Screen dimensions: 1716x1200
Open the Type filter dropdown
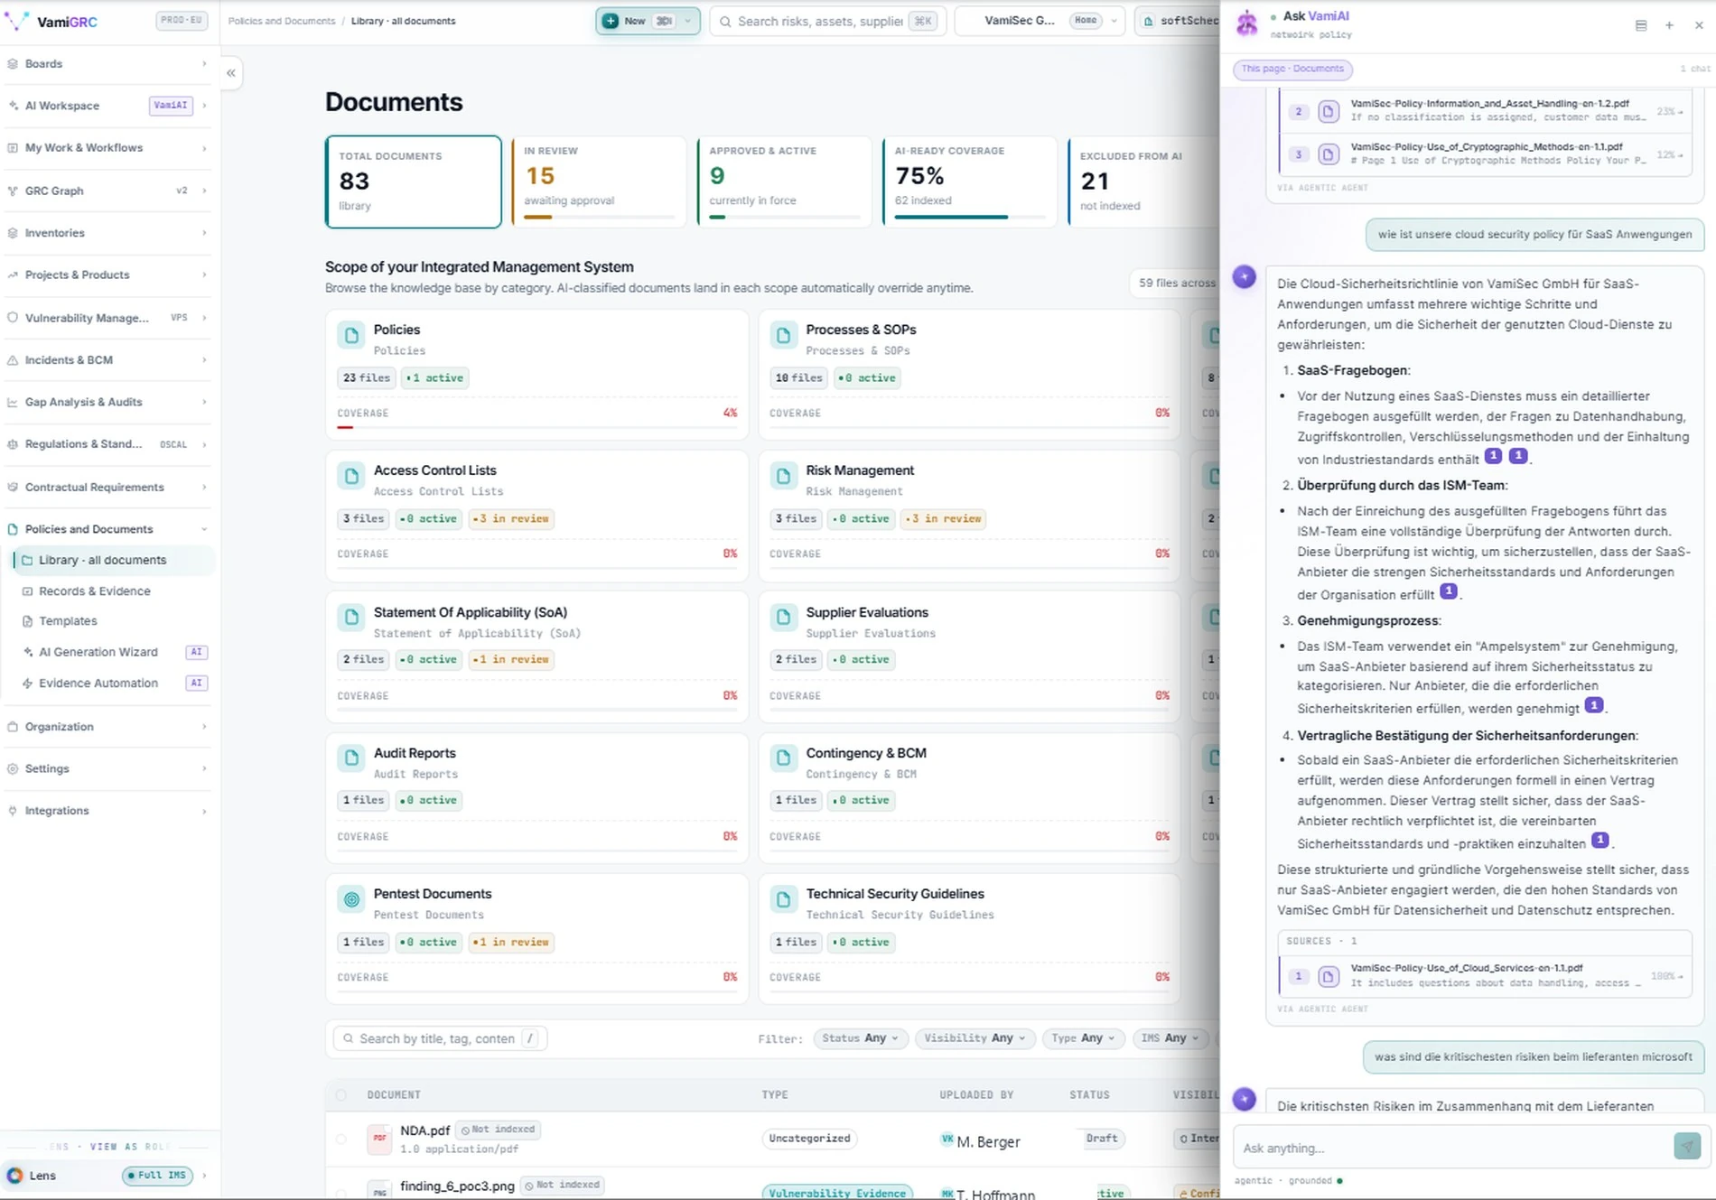[1084, 1038]
